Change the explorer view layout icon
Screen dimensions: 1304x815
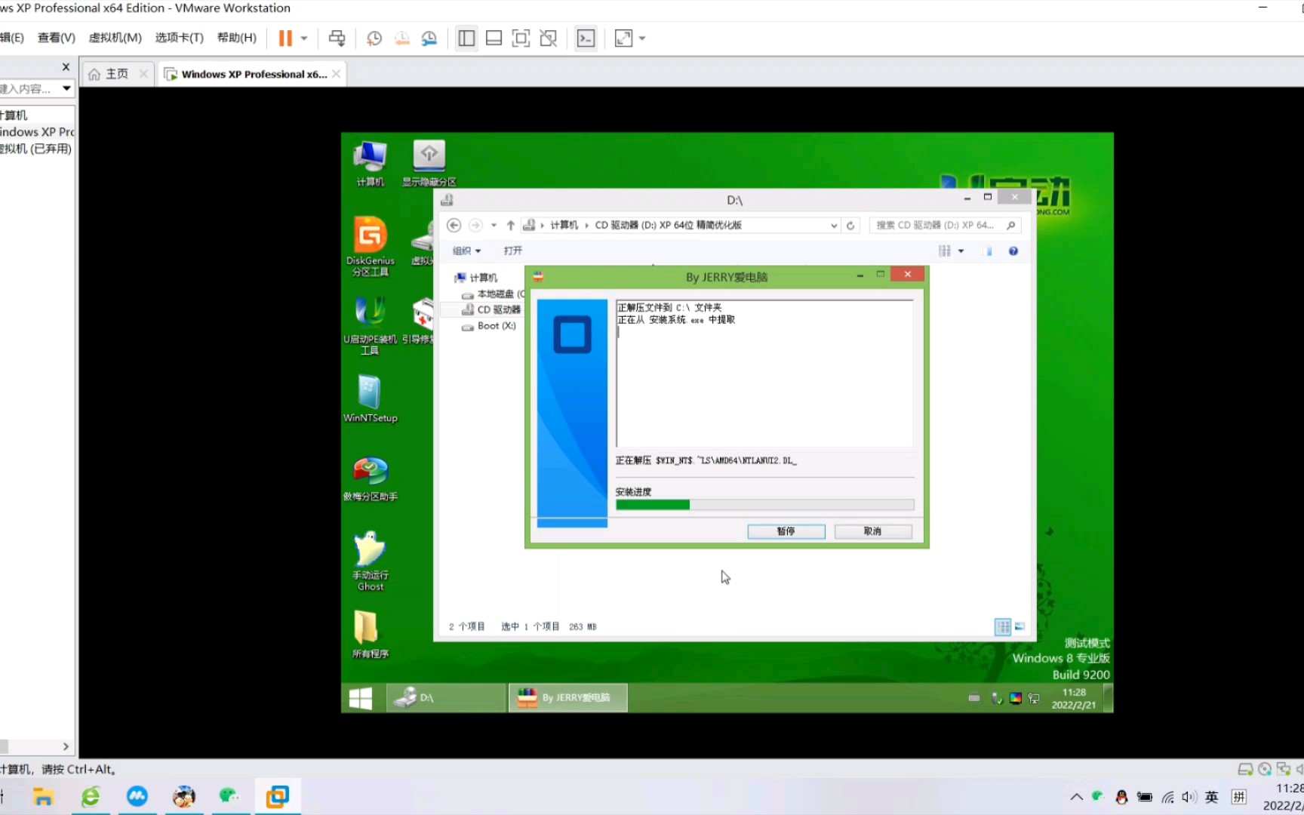tap(945, 251)
